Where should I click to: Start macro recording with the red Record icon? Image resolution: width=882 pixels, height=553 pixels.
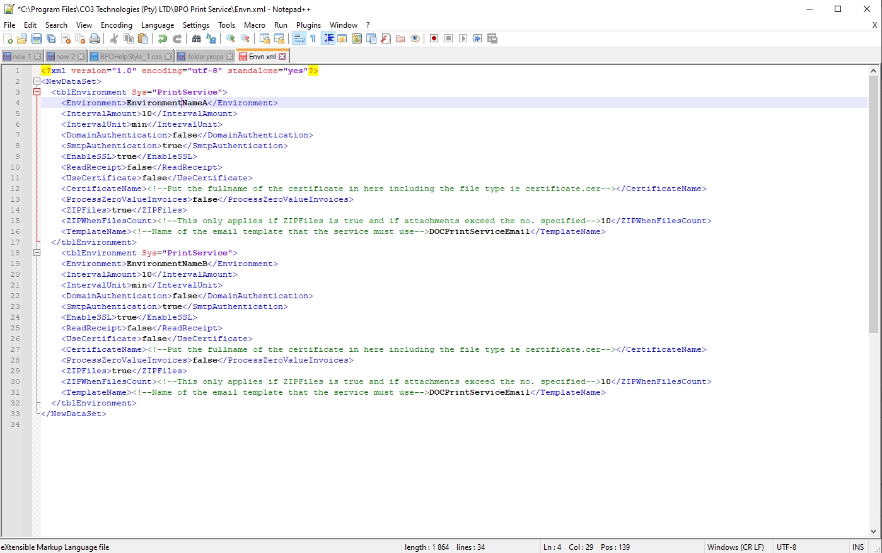(x=434, y=39)
